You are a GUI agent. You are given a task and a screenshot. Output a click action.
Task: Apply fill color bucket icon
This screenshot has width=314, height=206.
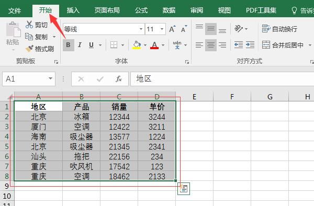point(137,45)
